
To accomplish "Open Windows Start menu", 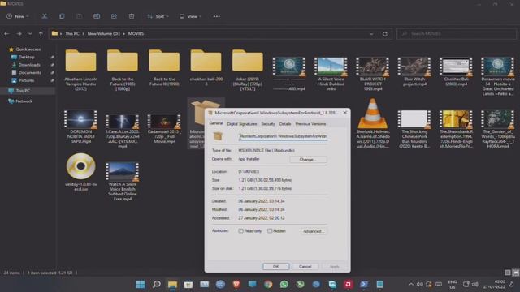I will pos(141,284).
